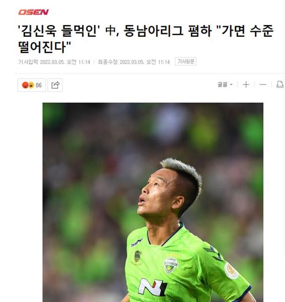Increase font size with plus icon
The width and height of the screenshot is (285, 302).
click(246, 85)
